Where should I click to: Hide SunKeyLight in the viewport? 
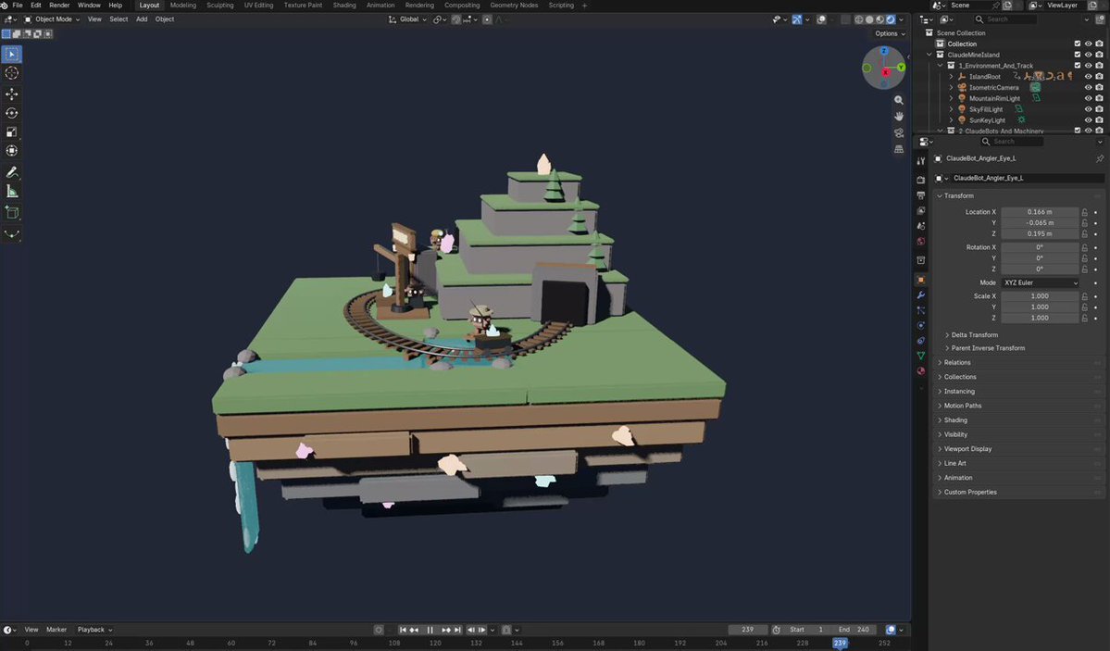(1088, 120)
